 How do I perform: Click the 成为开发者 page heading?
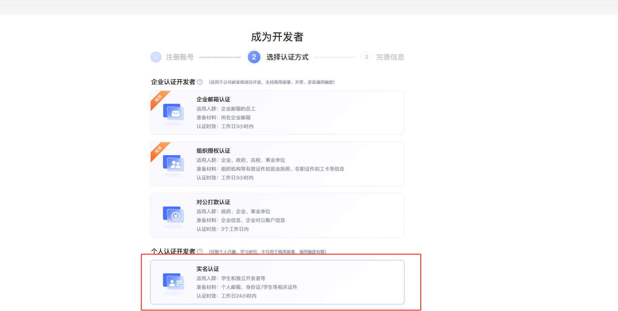(277, 37)
